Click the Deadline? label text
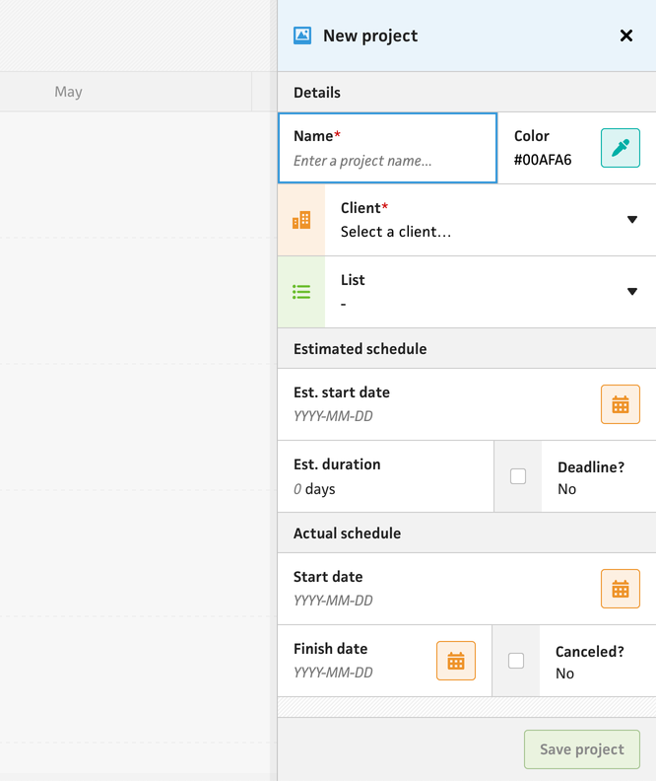The width and height of the screenshot is (656, 781). 591,467
